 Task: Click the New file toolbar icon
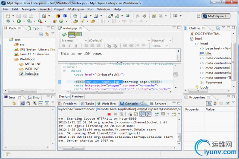coord(8,16)
